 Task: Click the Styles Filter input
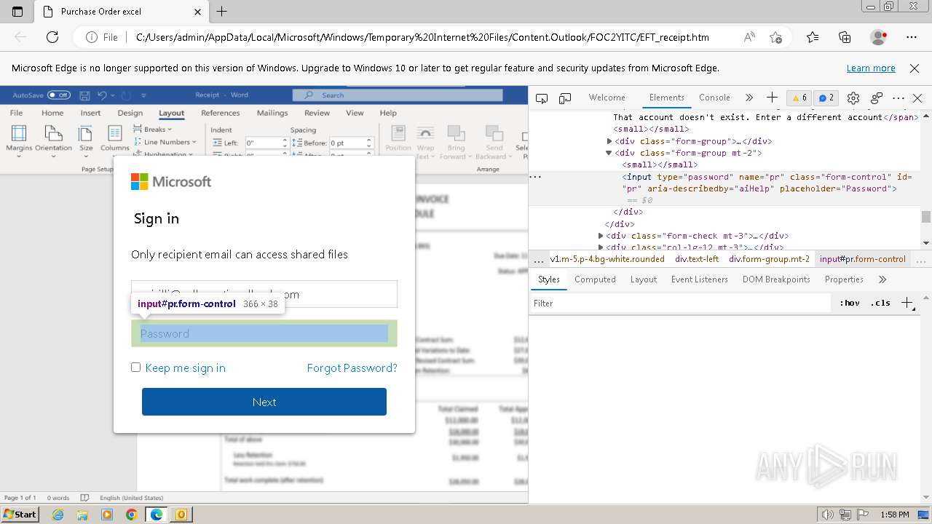pos(681,303)
